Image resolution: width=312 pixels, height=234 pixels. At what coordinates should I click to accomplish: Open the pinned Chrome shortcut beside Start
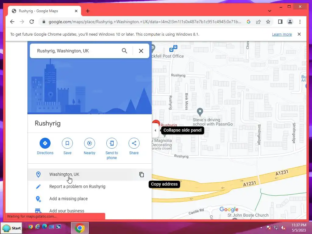[x=30, y=226]
